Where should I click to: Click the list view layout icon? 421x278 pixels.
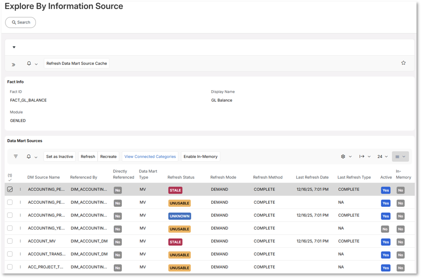(x=398, y=156)
